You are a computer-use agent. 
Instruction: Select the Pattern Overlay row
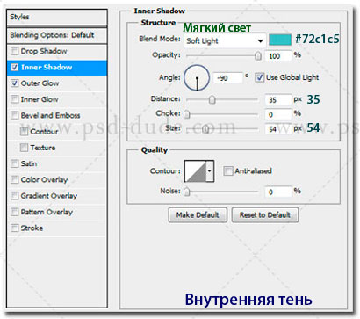57,212
